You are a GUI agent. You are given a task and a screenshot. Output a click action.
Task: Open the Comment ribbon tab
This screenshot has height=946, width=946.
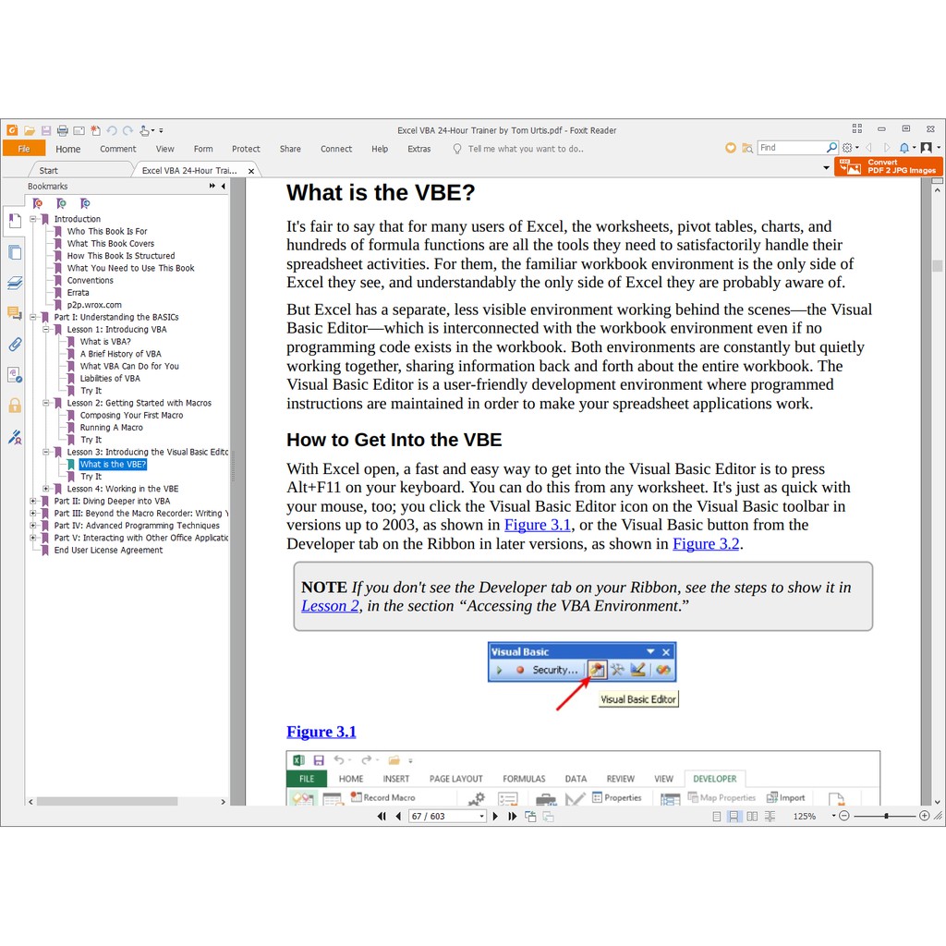click(x=117, y=149)
